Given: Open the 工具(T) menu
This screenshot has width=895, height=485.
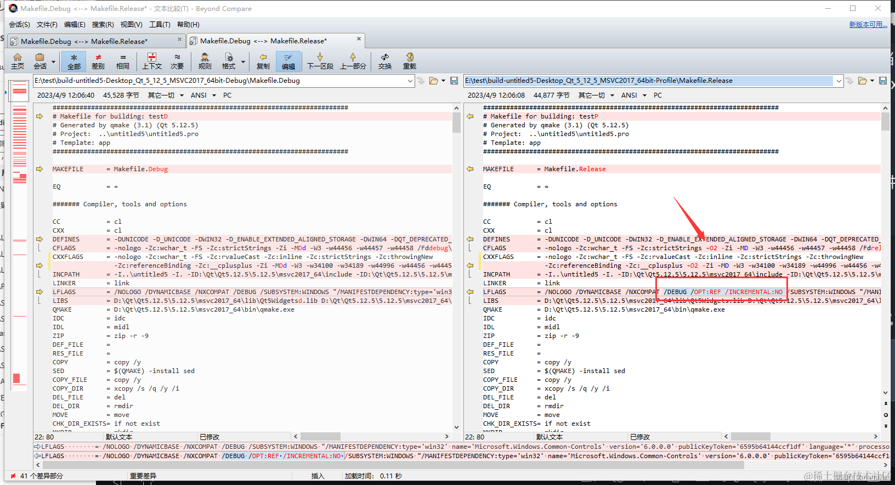Looking at the screenshot, I should [160, 24].
